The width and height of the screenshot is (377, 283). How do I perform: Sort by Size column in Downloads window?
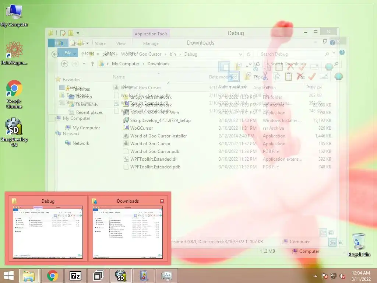point(311,86)
